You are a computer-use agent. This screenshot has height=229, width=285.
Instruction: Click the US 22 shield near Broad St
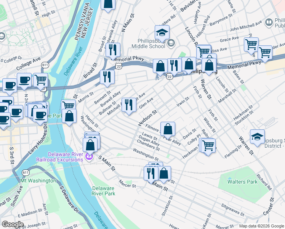click(x=119, y=66)
